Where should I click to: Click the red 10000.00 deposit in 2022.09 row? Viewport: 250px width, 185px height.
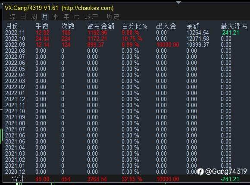[168, 45]
